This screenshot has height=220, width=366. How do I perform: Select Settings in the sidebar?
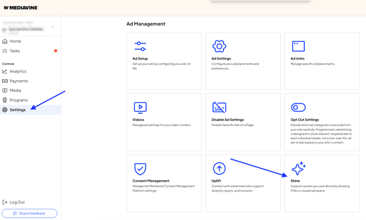click(31, 110)
